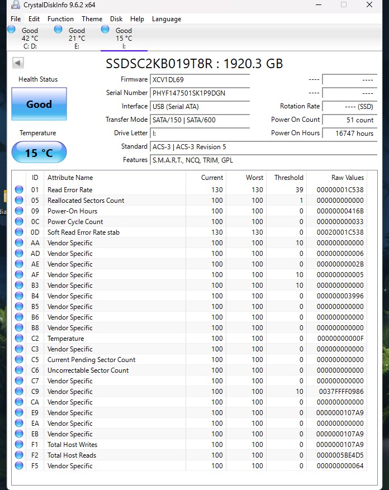
Task: Click the Current column header
Action: (x=206, y=178)
